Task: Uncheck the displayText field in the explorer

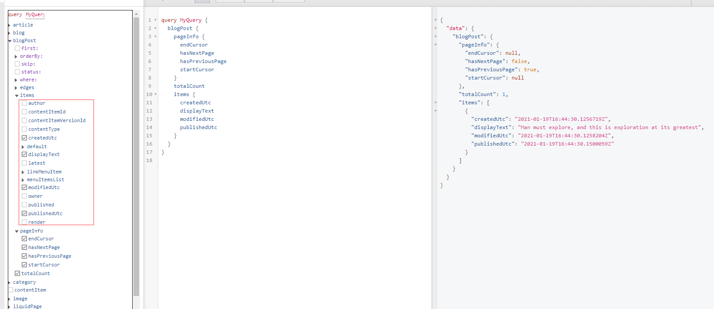Action: click(x=24, y=154)
